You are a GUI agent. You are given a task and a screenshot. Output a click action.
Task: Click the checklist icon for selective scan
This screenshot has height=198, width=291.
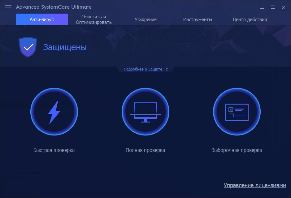tap(237, 111)
